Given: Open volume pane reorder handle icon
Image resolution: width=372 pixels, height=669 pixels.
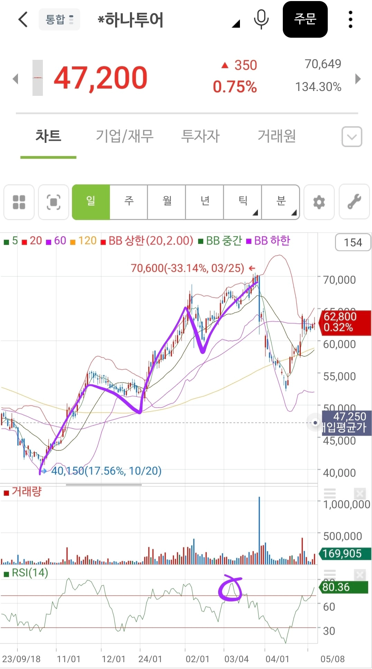Looking at the screenshot, I should [329, 493].
